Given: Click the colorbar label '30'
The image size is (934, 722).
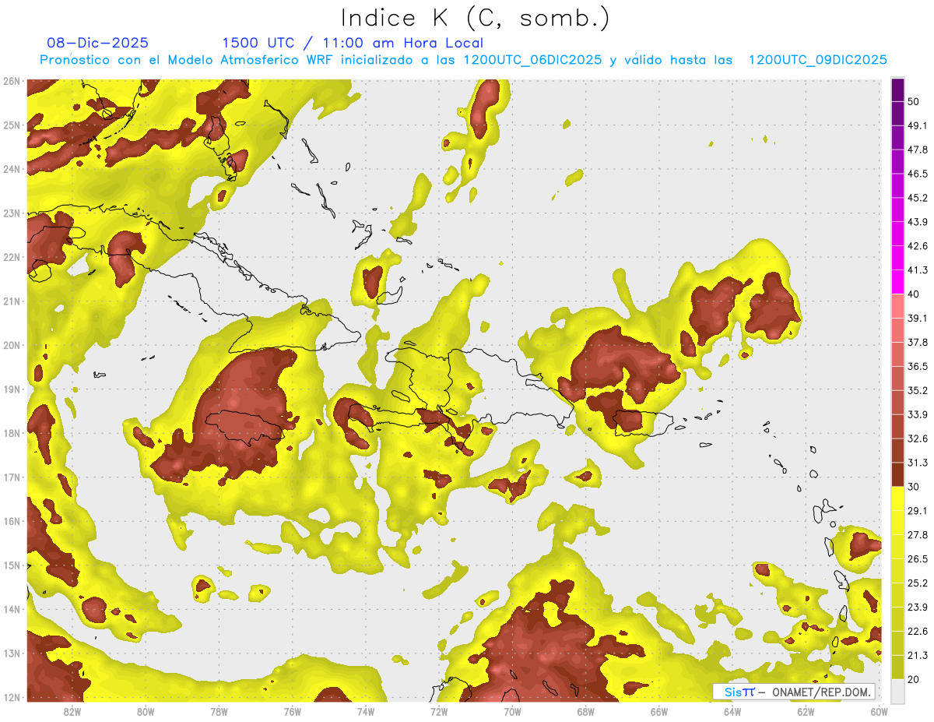Looking at the screenshot, I should (914, 487).
